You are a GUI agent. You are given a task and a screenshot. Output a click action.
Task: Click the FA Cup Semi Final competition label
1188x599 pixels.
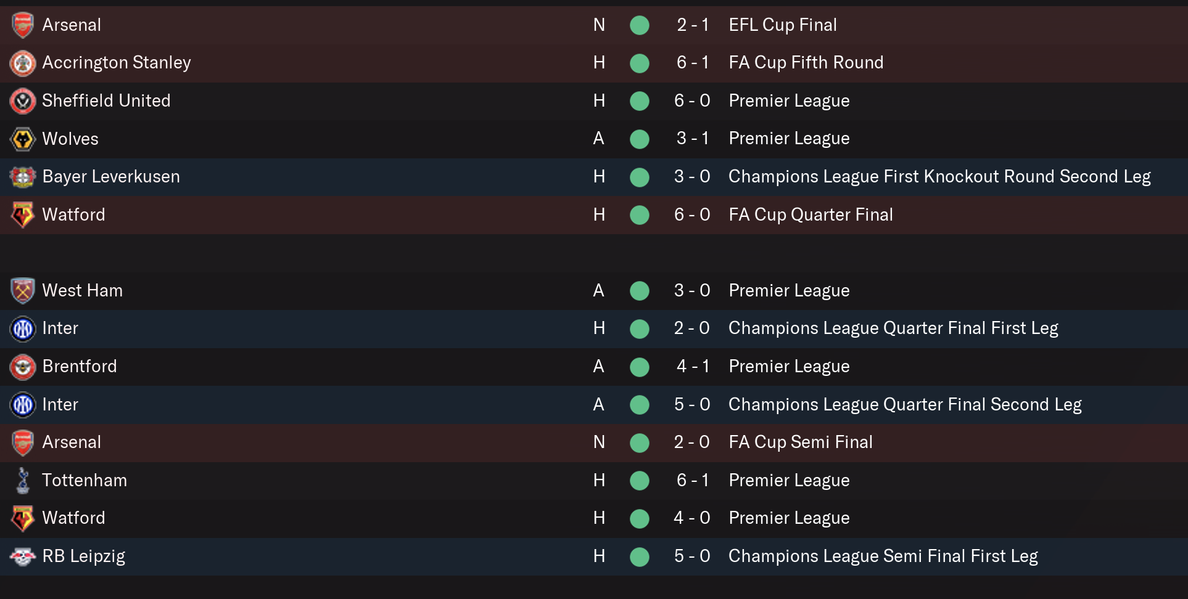click(800, 442)
